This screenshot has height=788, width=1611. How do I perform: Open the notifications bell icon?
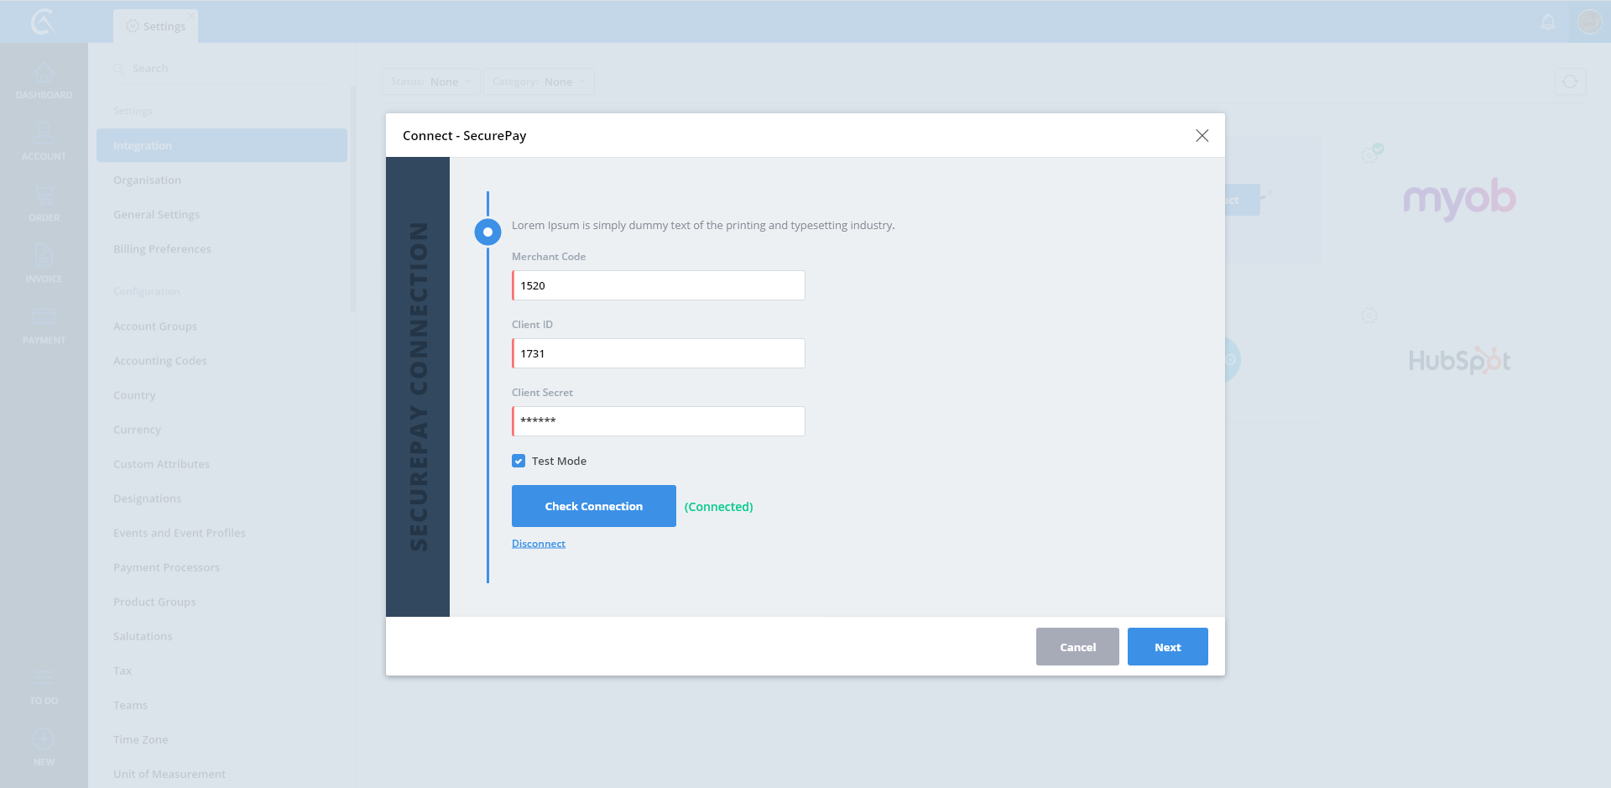[1548, 22]
